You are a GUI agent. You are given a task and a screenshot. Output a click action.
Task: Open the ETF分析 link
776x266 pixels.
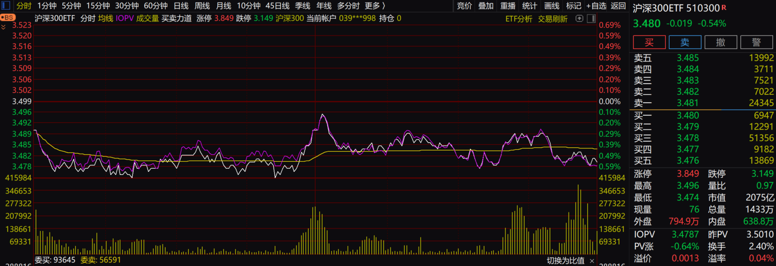(519, 19)
